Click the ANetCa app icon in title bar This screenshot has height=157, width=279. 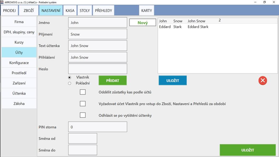2,2
